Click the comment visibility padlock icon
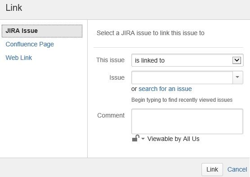This screenshot has width=250, height=177. (x=136, y=138)
